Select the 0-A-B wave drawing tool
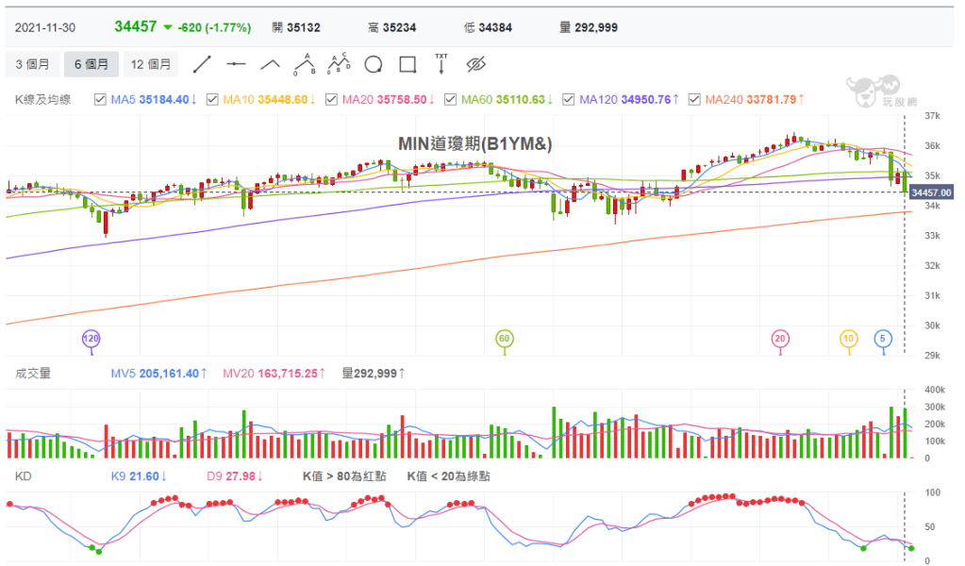Viewport: 965px width, 566px height. [304, 65]
